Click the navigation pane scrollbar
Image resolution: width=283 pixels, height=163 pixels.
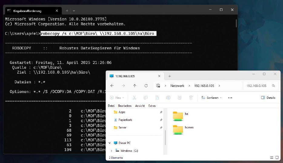(165, 138)
